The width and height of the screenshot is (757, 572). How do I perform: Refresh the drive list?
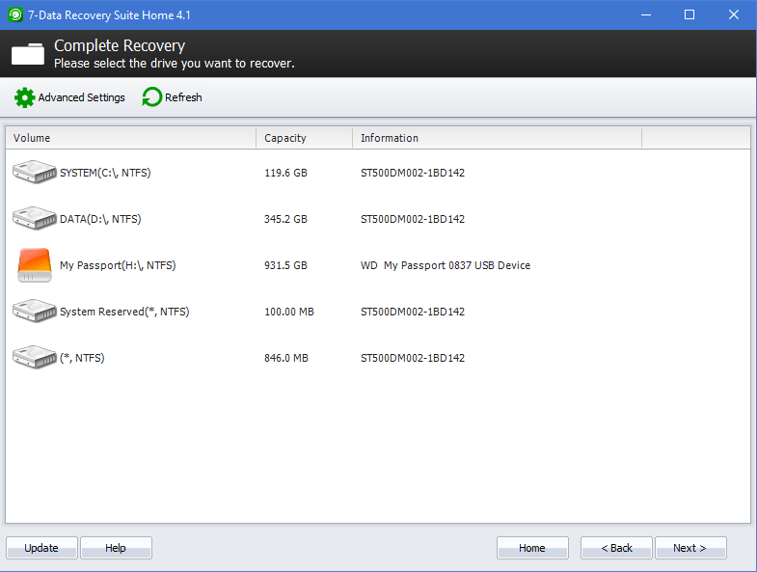coord(172,97)
